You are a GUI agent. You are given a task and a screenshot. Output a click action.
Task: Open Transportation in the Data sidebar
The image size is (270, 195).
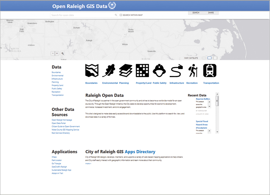point(57,95)
